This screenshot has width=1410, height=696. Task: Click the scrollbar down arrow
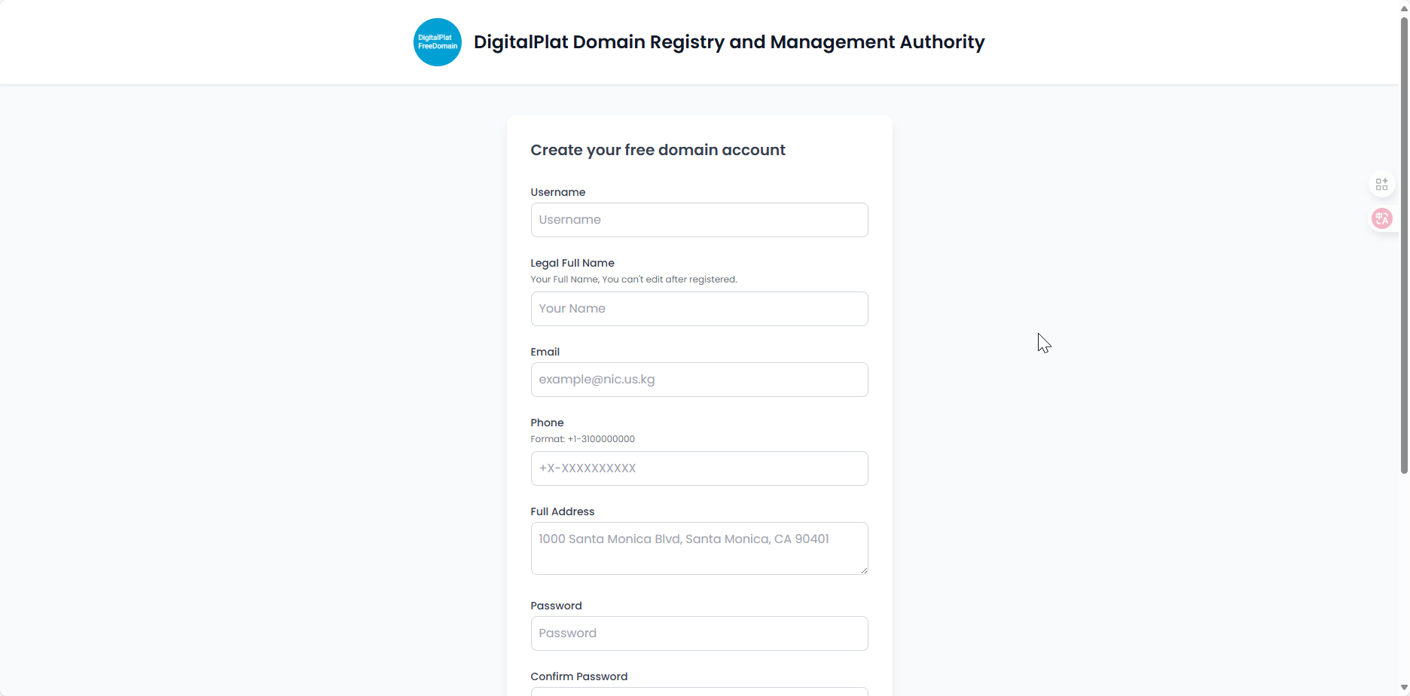click(1404, 688)
